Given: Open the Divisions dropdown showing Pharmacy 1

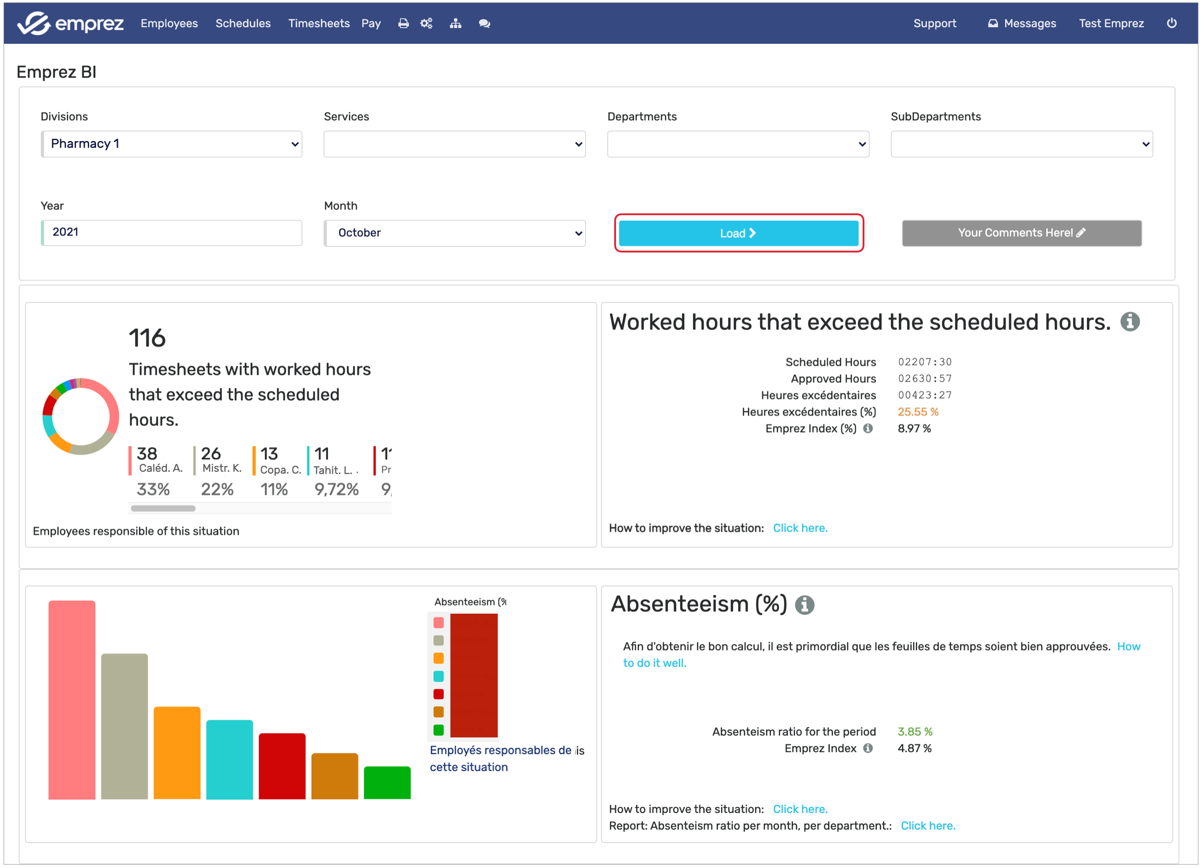Looking at the screenshot, I should (x=172, y=144).
